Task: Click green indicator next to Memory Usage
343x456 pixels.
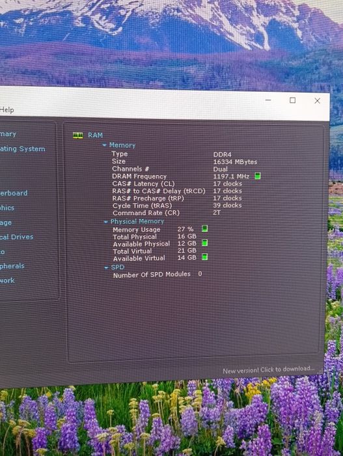Action: [x=204, y=228]
